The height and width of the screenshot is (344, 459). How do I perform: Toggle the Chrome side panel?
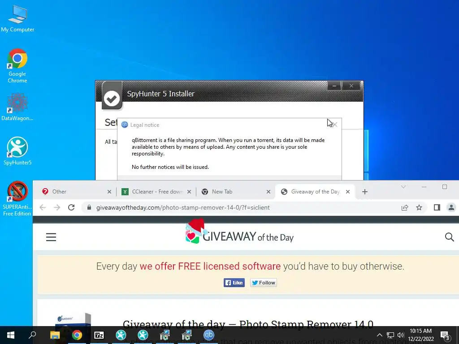coord(437,207)
